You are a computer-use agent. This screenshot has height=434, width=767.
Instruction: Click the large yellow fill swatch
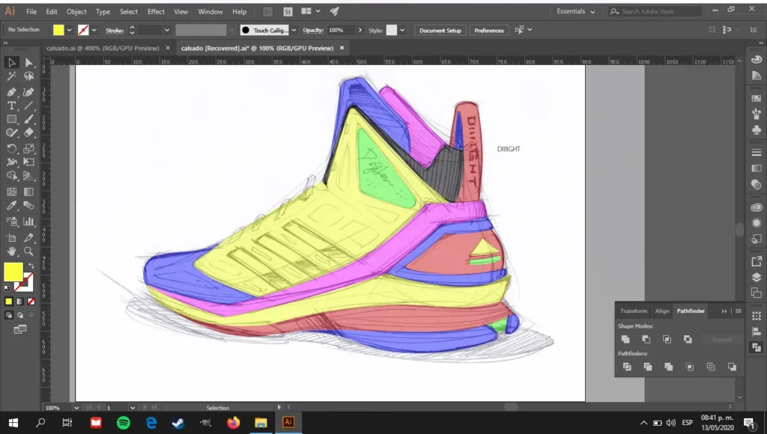(x=13, y=272)
